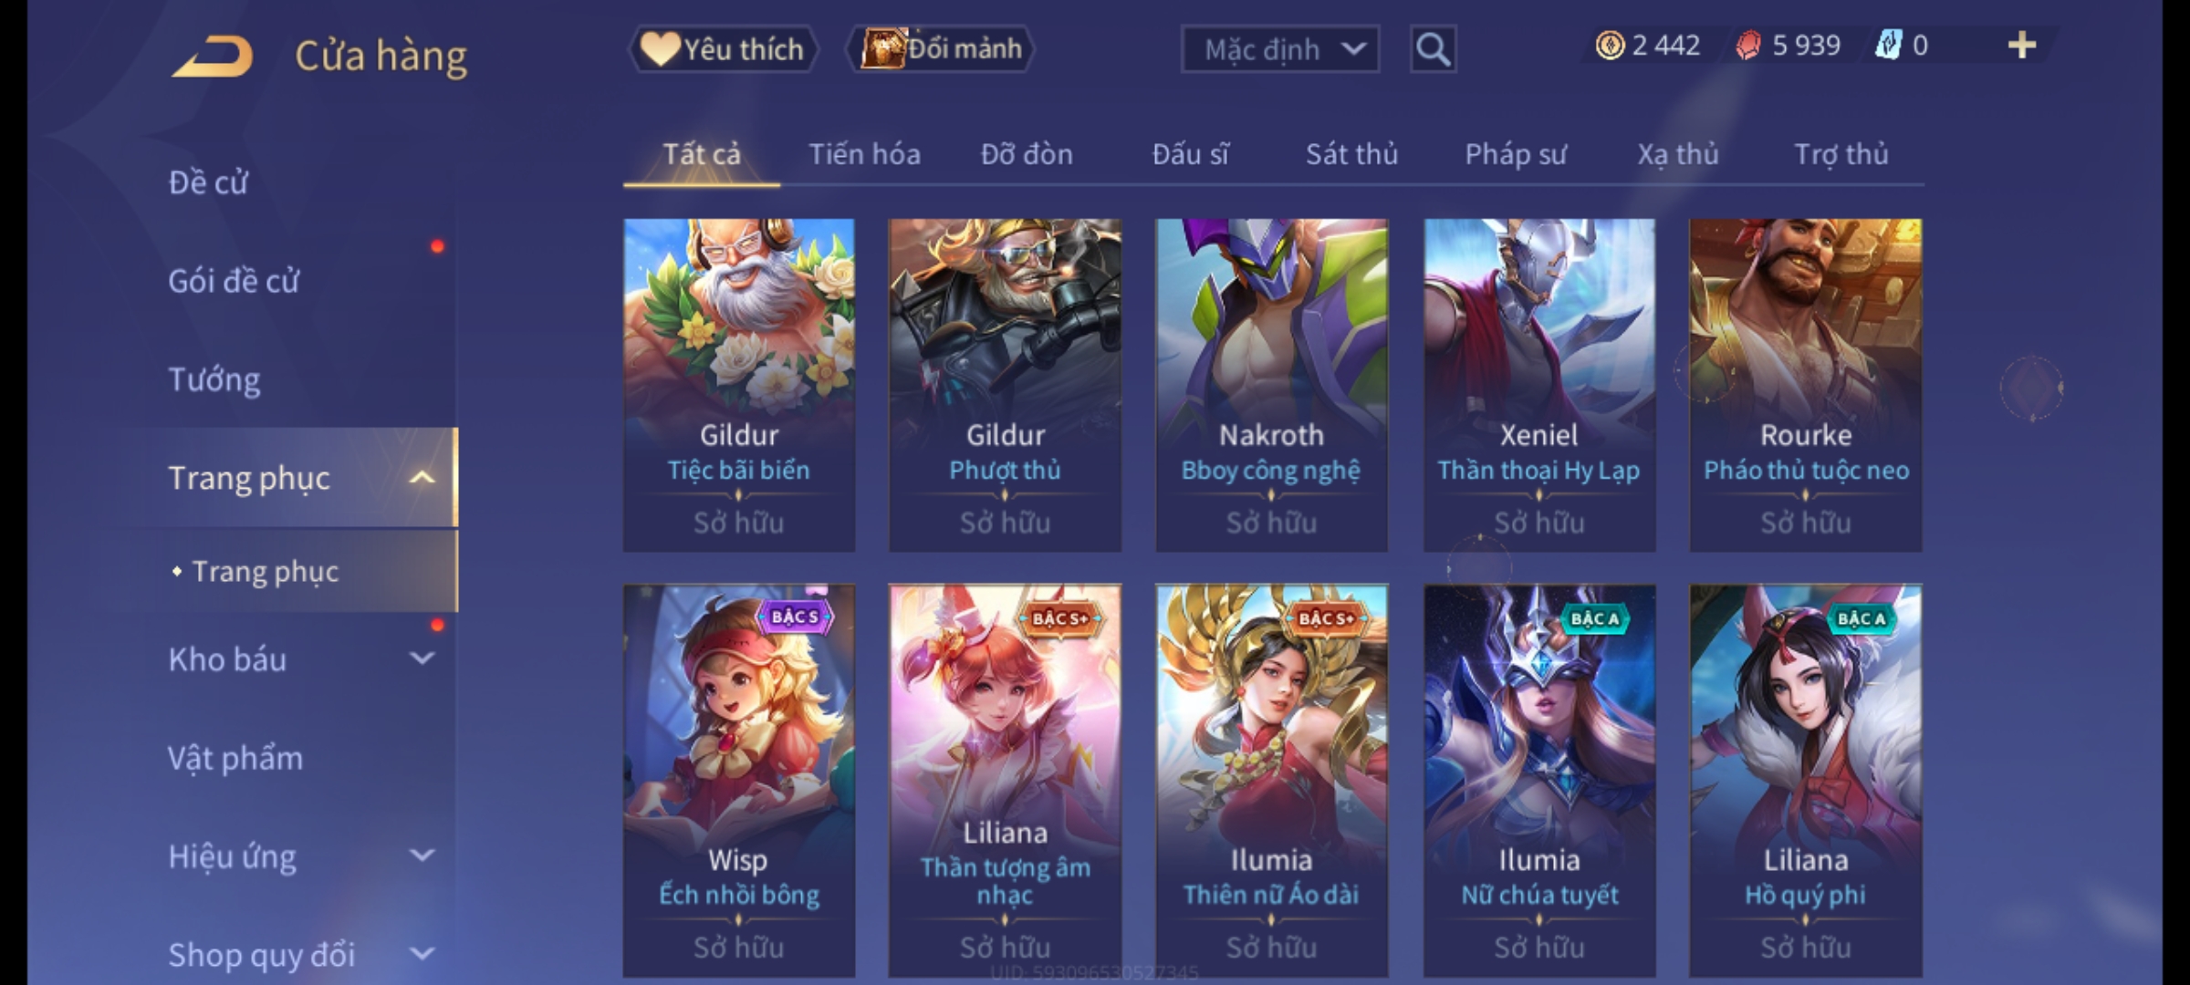Switch to the Tiến hóa tab
The height and width of the screenshot is (985, 2190).
pyautogui.click(x=864, y=154)
